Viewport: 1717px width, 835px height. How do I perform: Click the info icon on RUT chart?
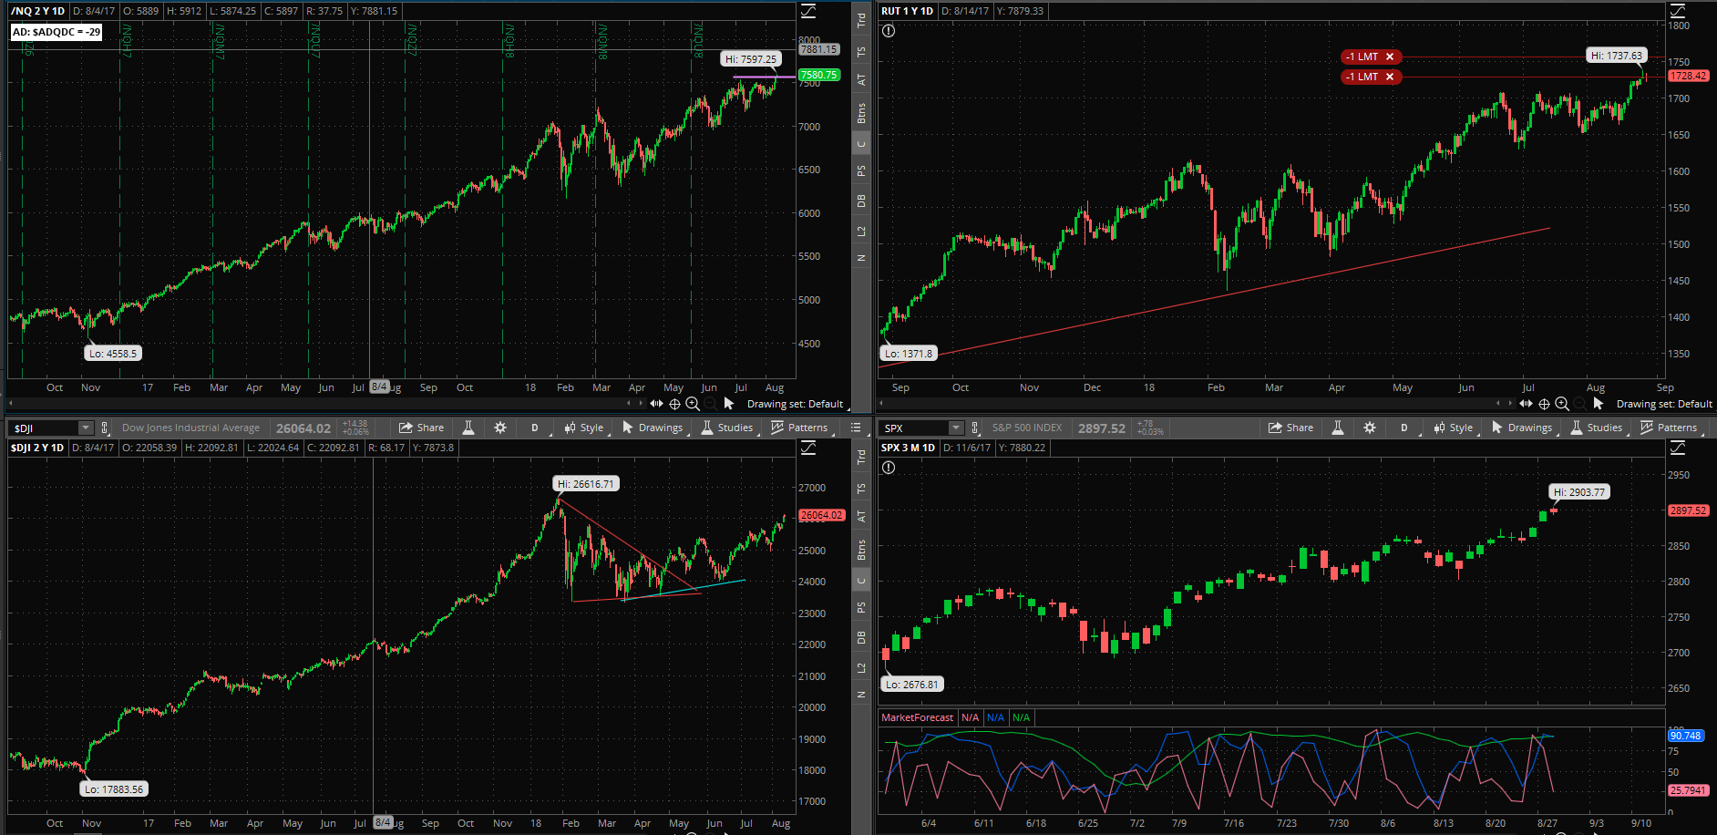pyautogui.click(x=889, y=30)
